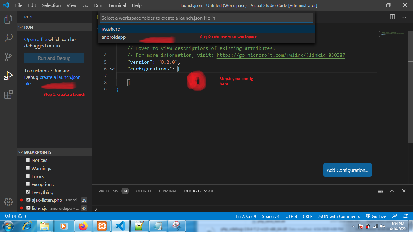This screenshot has width=413, height=232.
Task: Change CRLF end of line sequence
Action: [307, 216]
